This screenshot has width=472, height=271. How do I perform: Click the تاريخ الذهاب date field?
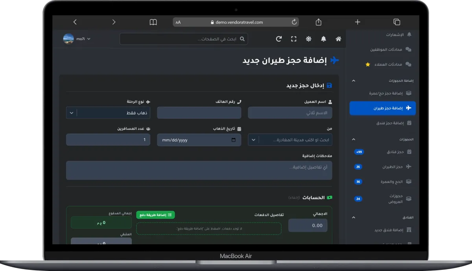[x=199, y=140]
